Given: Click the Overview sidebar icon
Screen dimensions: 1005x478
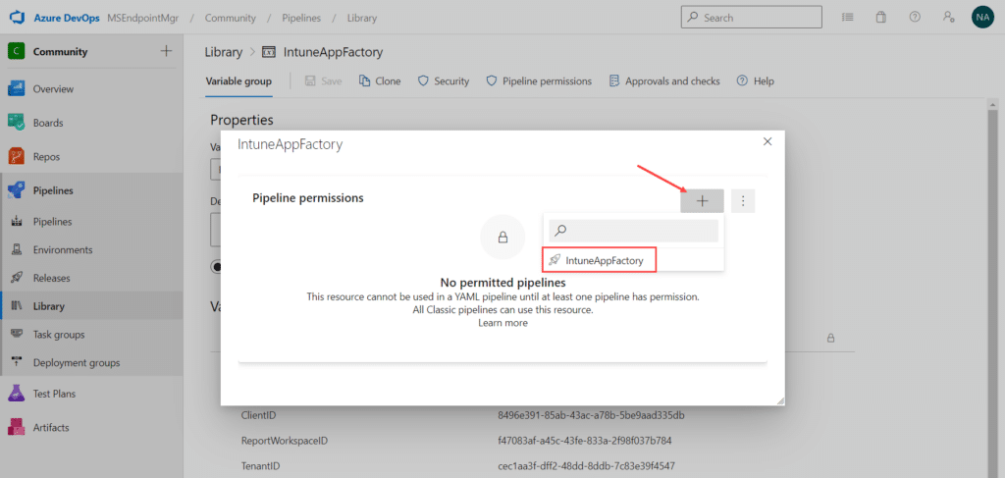Looking at the screenshot, I should (x=16, y=89).
